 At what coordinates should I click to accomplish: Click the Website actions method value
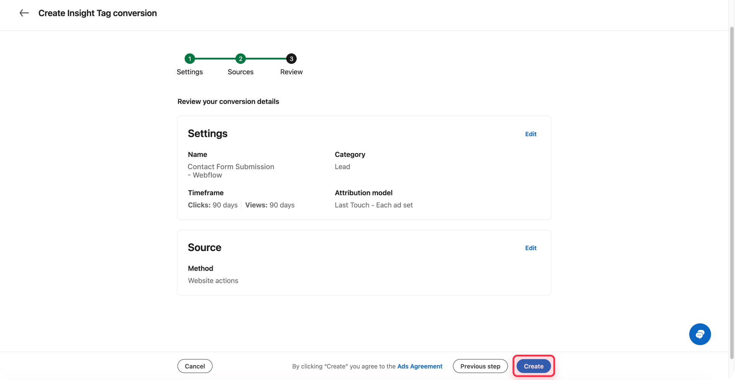(x=213, y=281)
